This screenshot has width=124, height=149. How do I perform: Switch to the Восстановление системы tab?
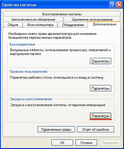point(62,14)
